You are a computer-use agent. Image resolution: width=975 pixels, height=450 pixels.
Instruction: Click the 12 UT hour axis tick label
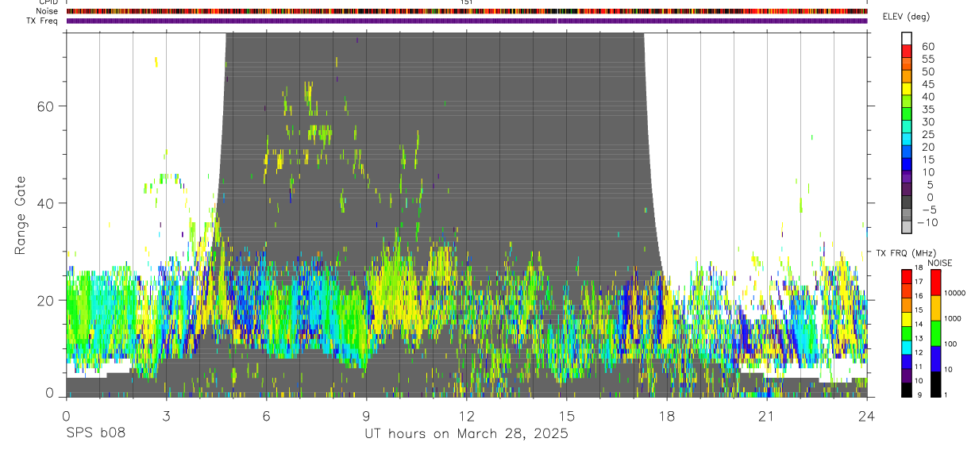coord(467,416)
